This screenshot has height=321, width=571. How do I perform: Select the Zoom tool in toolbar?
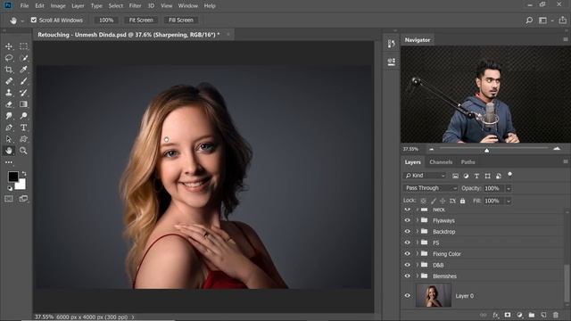(24, 151)
